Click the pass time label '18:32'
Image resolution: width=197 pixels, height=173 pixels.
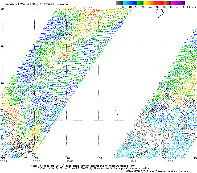(169, 162)
